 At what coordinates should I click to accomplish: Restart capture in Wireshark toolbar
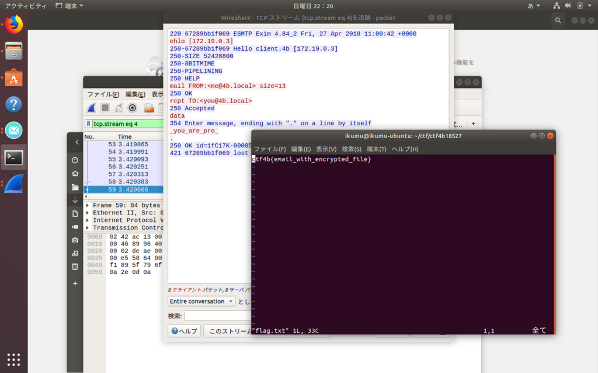coord(119,108)
